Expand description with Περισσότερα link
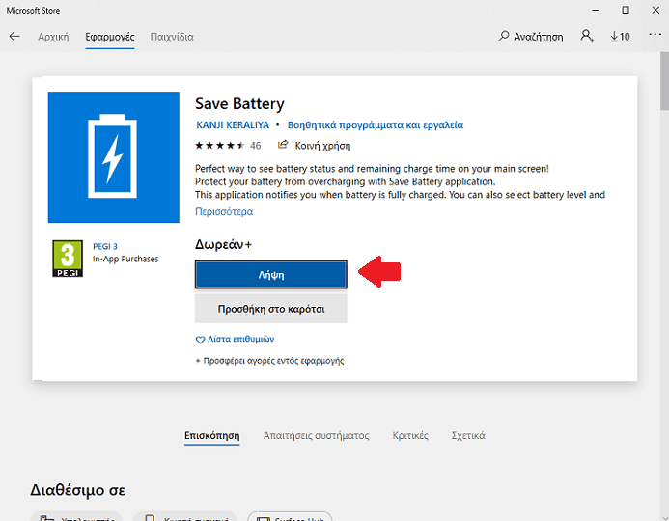Image resolution: width=669 pixels, height=521 pixels. coord(224,211)
